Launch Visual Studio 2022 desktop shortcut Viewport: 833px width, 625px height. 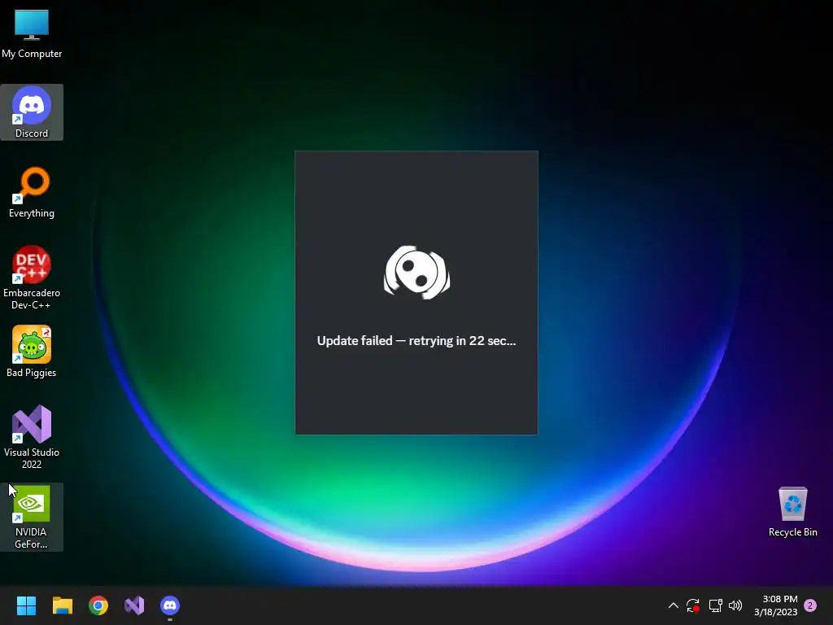tap(32, 437)
